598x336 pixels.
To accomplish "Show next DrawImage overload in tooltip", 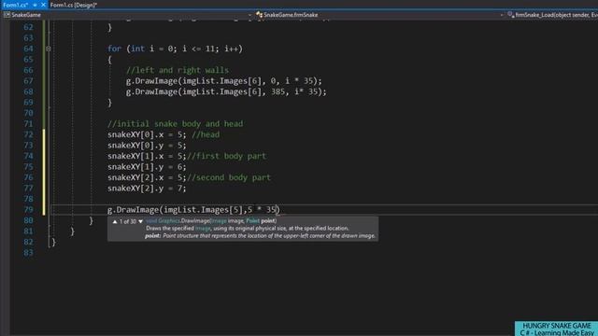I will (x=140, y=221).
